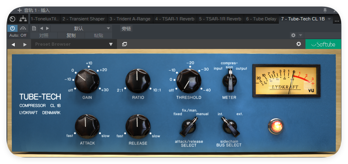Go to previous host preset arrow
Viewport: 348px width, 164px height.
tap(41, 28)
